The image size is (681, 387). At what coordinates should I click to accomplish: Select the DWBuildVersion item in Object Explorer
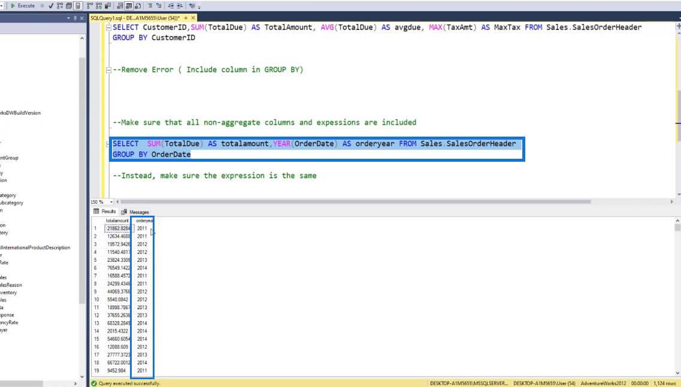[x=20, y=113]
